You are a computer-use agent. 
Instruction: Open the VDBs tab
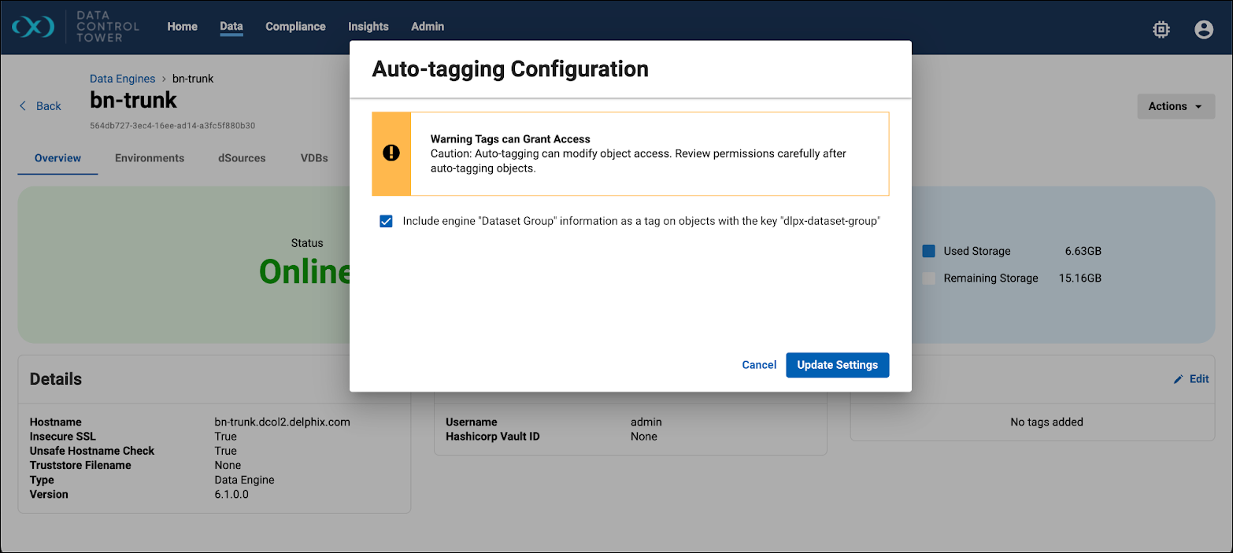[x=314, y=158]
